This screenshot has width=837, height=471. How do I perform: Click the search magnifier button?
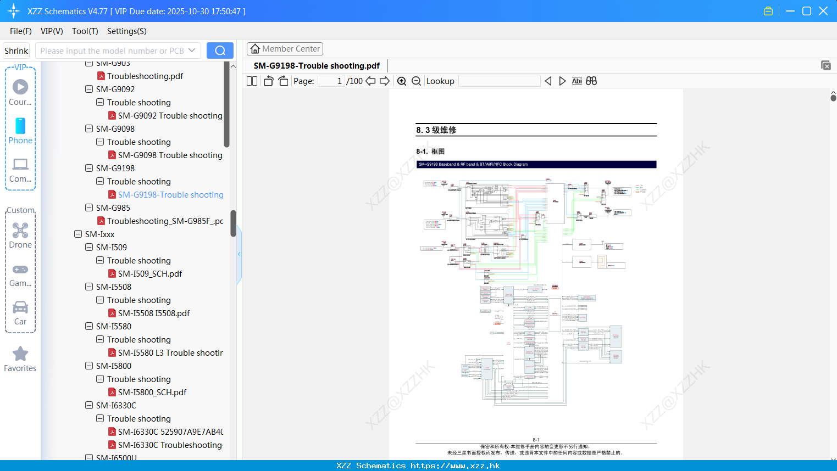pos(220,51)
